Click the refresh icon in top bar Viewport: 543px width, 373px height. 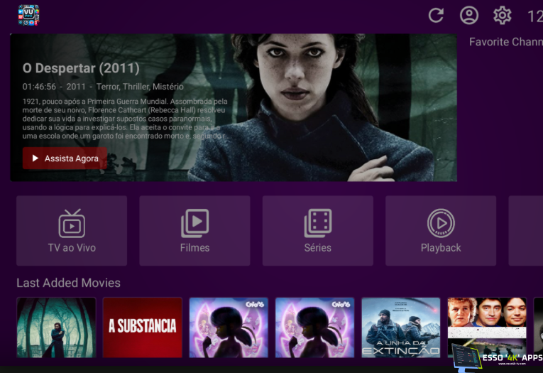436,16
